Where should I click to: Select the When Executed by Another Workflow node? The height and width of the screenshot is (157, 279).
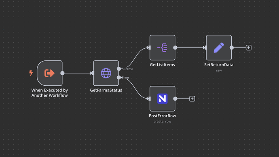[50, 73]
